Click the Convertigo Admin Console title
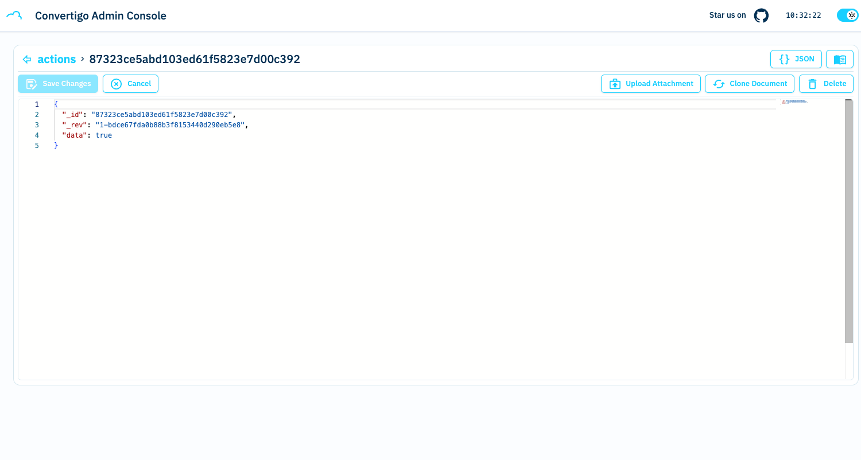 [x=100, y=16]
